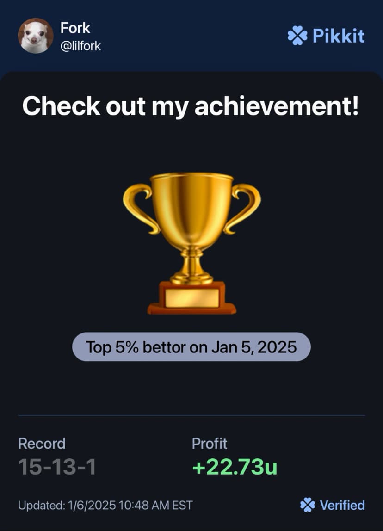Click the Updated timestamp text
This screenshot has width=383, height=531.
pos(105,505)
